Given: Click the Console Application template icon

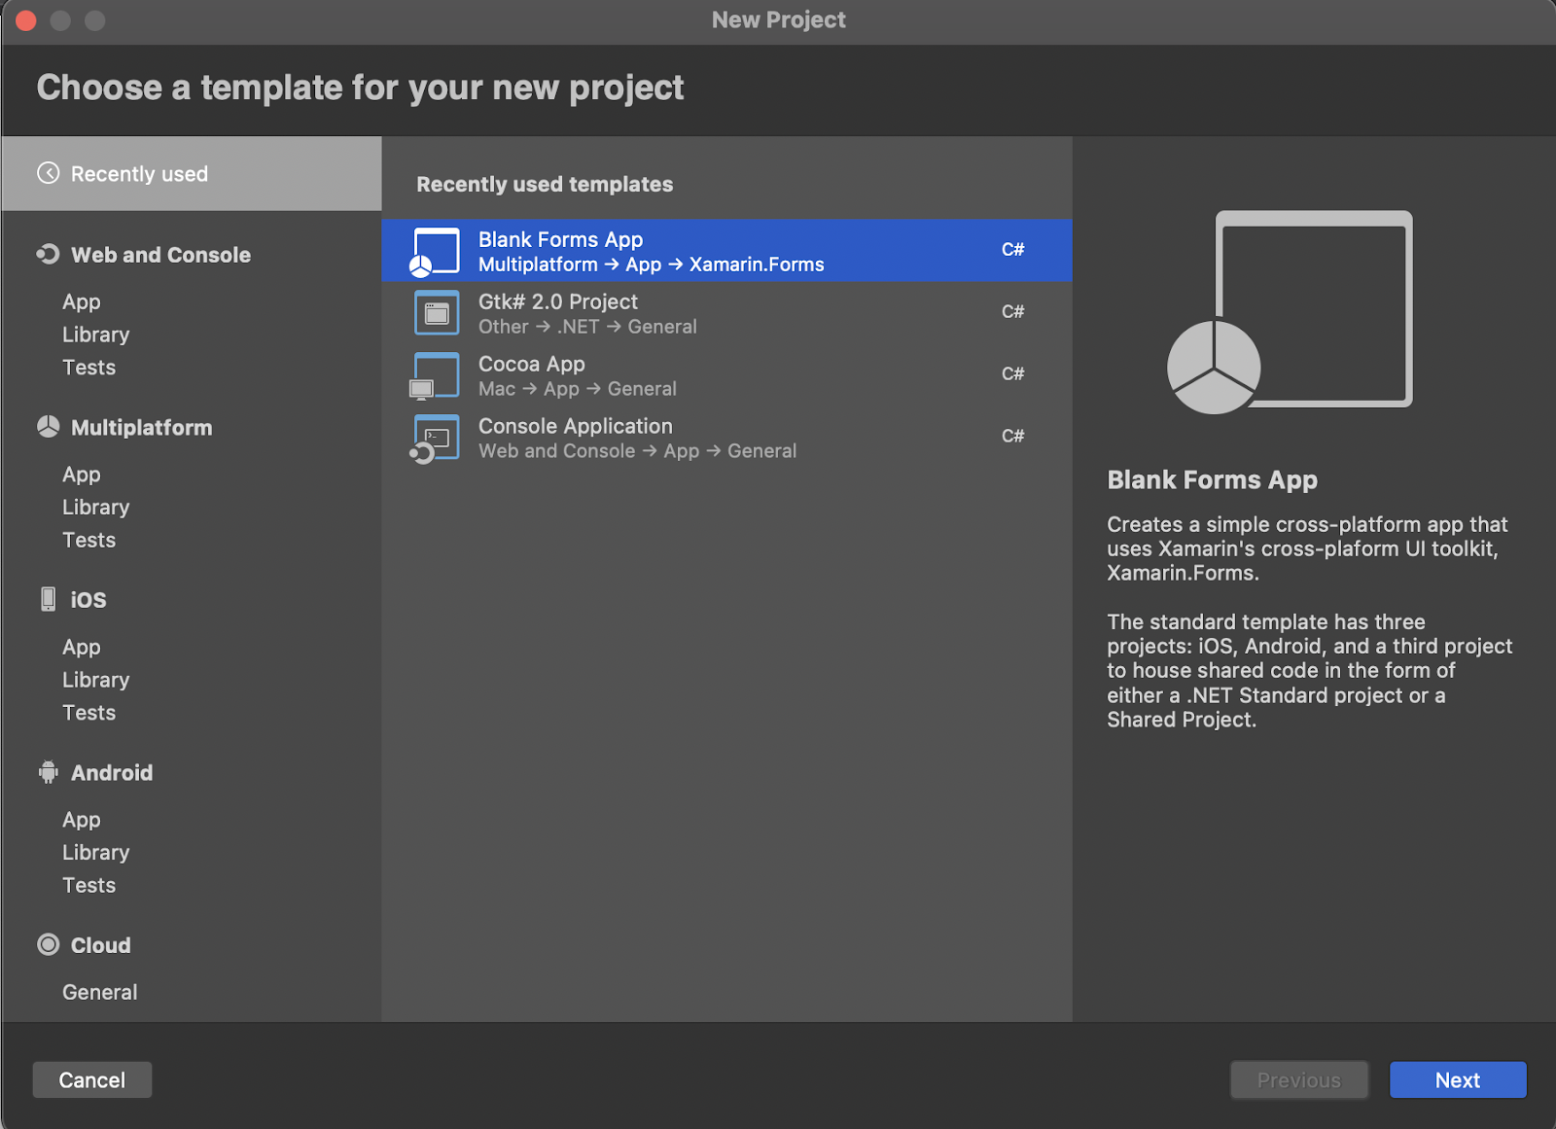Looking at the screenshot, I should point(435,439).
